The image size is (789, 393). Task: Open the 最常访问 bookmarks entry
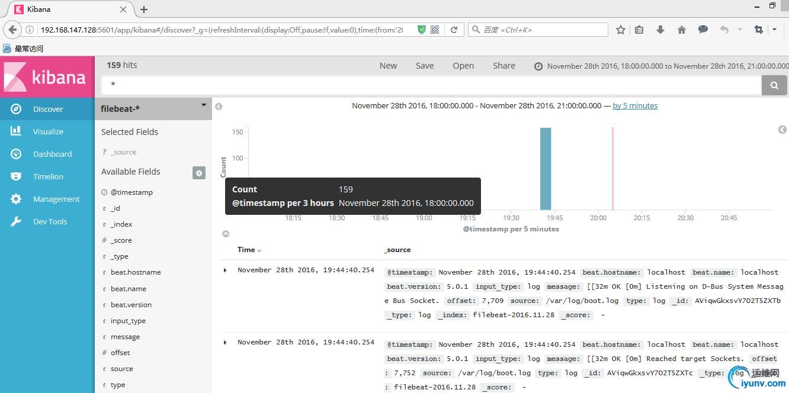pos(24,49)
